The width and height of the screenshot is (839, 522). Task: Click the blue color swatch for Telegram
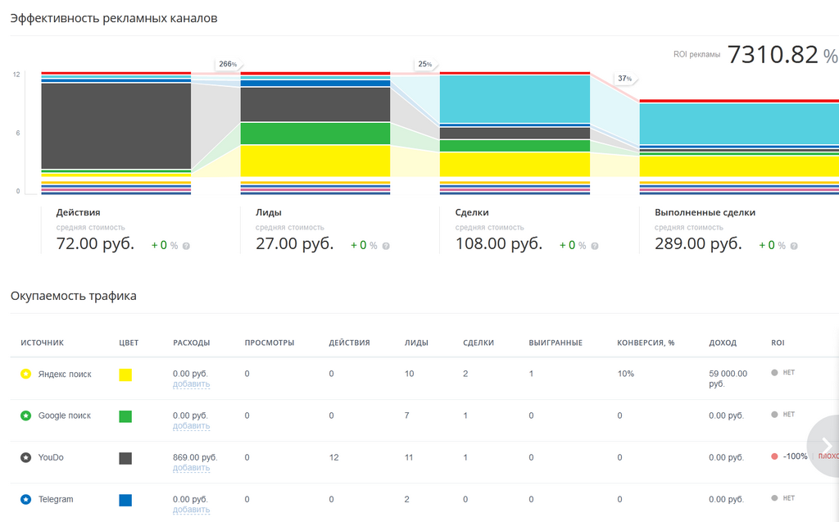125,500
